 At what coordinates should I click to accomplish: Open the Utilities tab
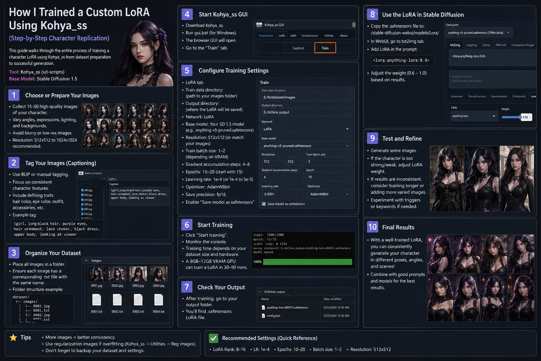329,36
